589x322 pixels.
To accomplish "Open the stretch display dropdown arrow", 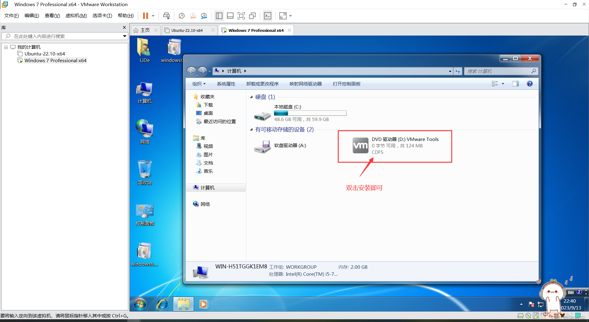I will pos(291,16).
